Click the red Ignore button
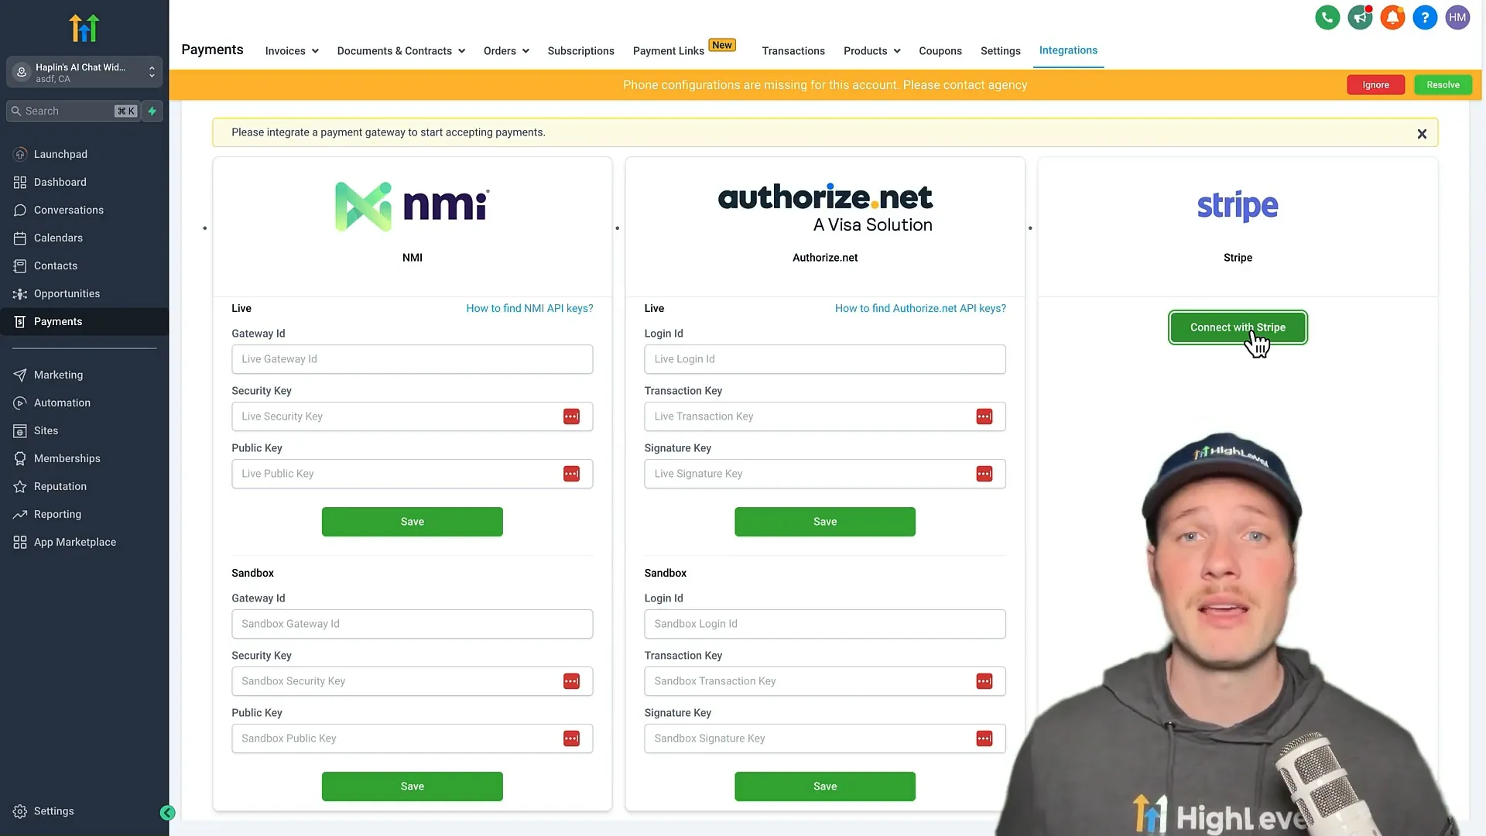Image resolution: width=1486 pixels, height=836 pixels. tap(1375, 85)
